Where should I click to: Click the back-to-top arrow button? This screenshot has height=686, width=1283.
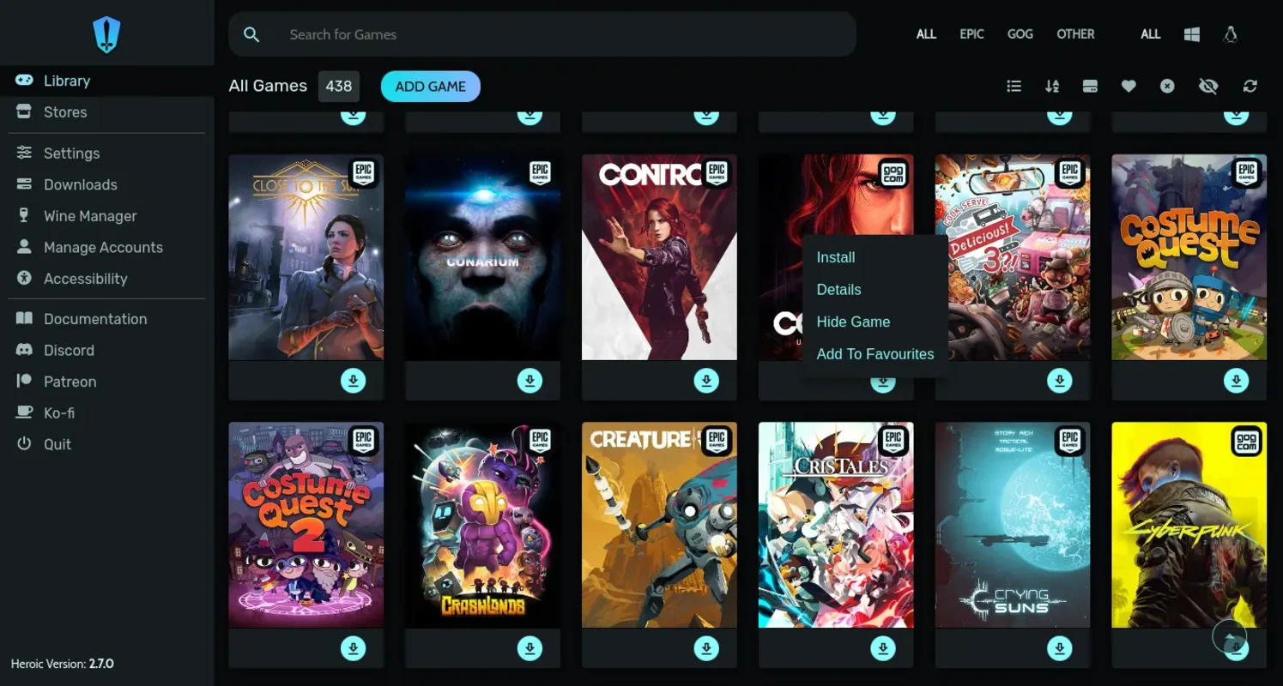(x=1229, y=636)
